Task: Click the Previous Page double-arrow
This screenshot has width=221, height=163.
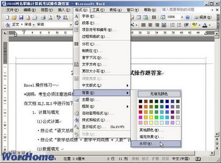Action: point(217,139)
